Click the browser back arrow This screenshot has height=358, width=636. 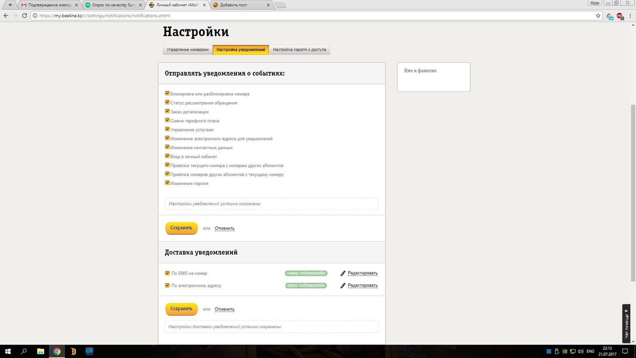pyautogui.click(x=6, y=16)
